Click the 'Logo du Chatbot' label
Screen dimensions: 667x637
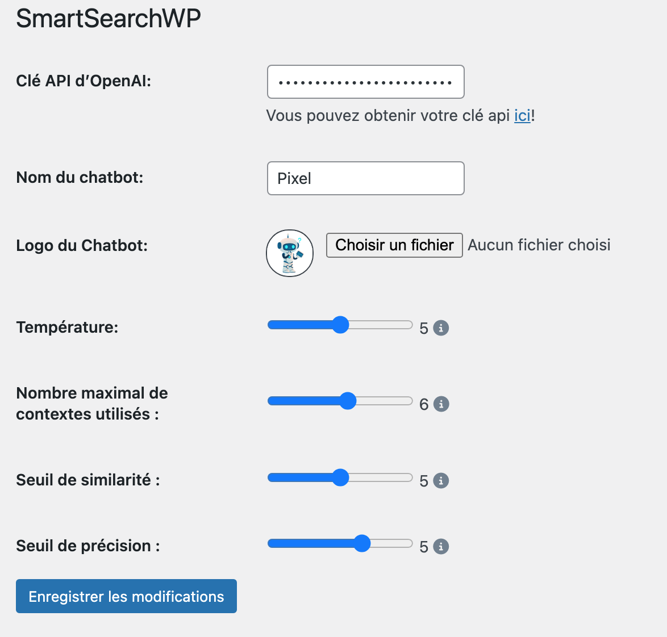click(x=82, y=245)
